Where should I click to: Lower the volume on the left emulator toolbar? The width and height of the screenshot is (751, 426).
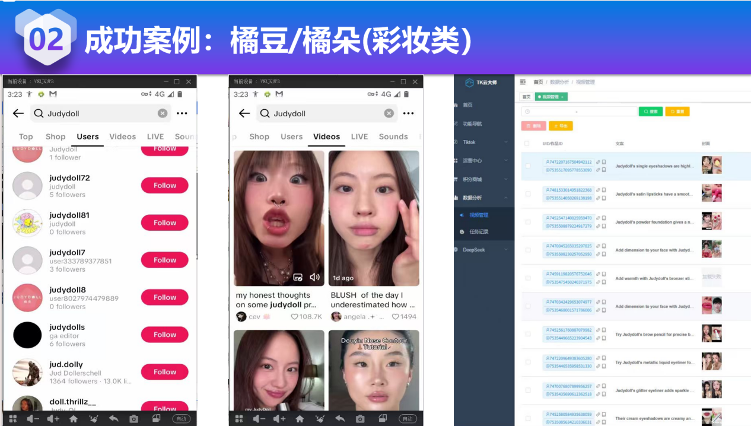[33, 419]
